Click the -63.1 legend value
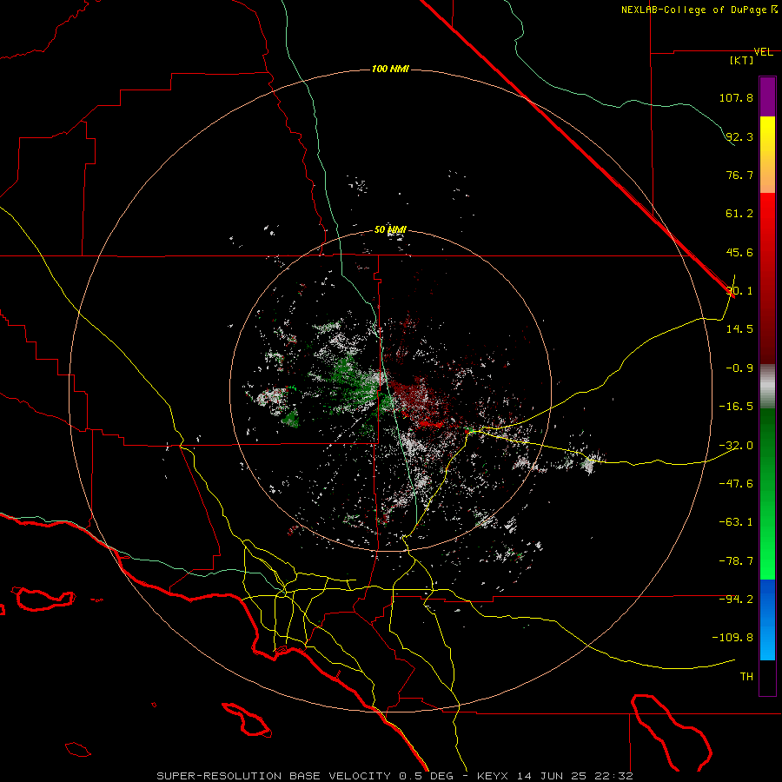This screenshot has height=782, width=782. (736, 522)
